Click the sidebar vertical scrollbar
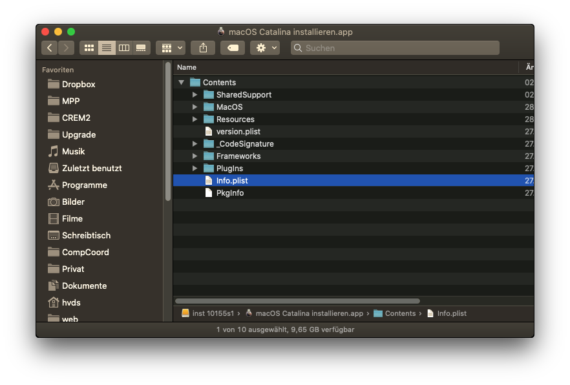Image resolution: width=570 pixels, height=385 pixels. [x=168, y=132]
